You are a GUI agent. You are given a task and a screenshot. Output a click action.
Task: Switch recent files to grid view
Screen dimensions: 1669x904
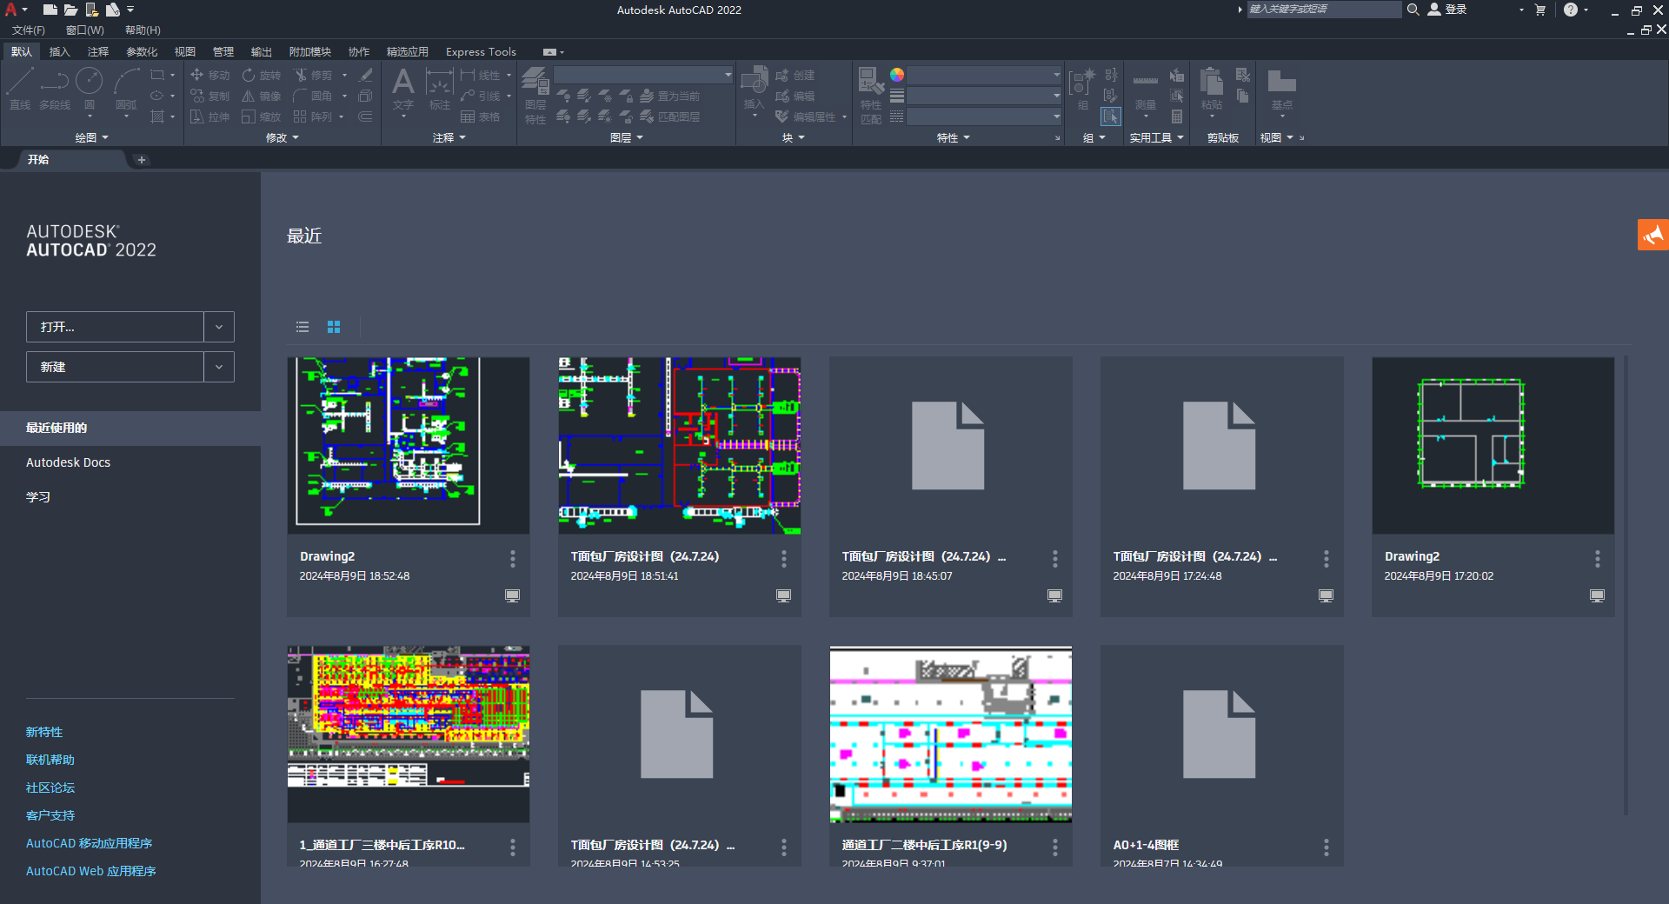[x=334, y=327]
